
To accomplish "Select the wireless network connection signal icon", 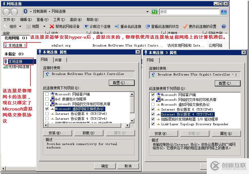I will tap(6, 67).
